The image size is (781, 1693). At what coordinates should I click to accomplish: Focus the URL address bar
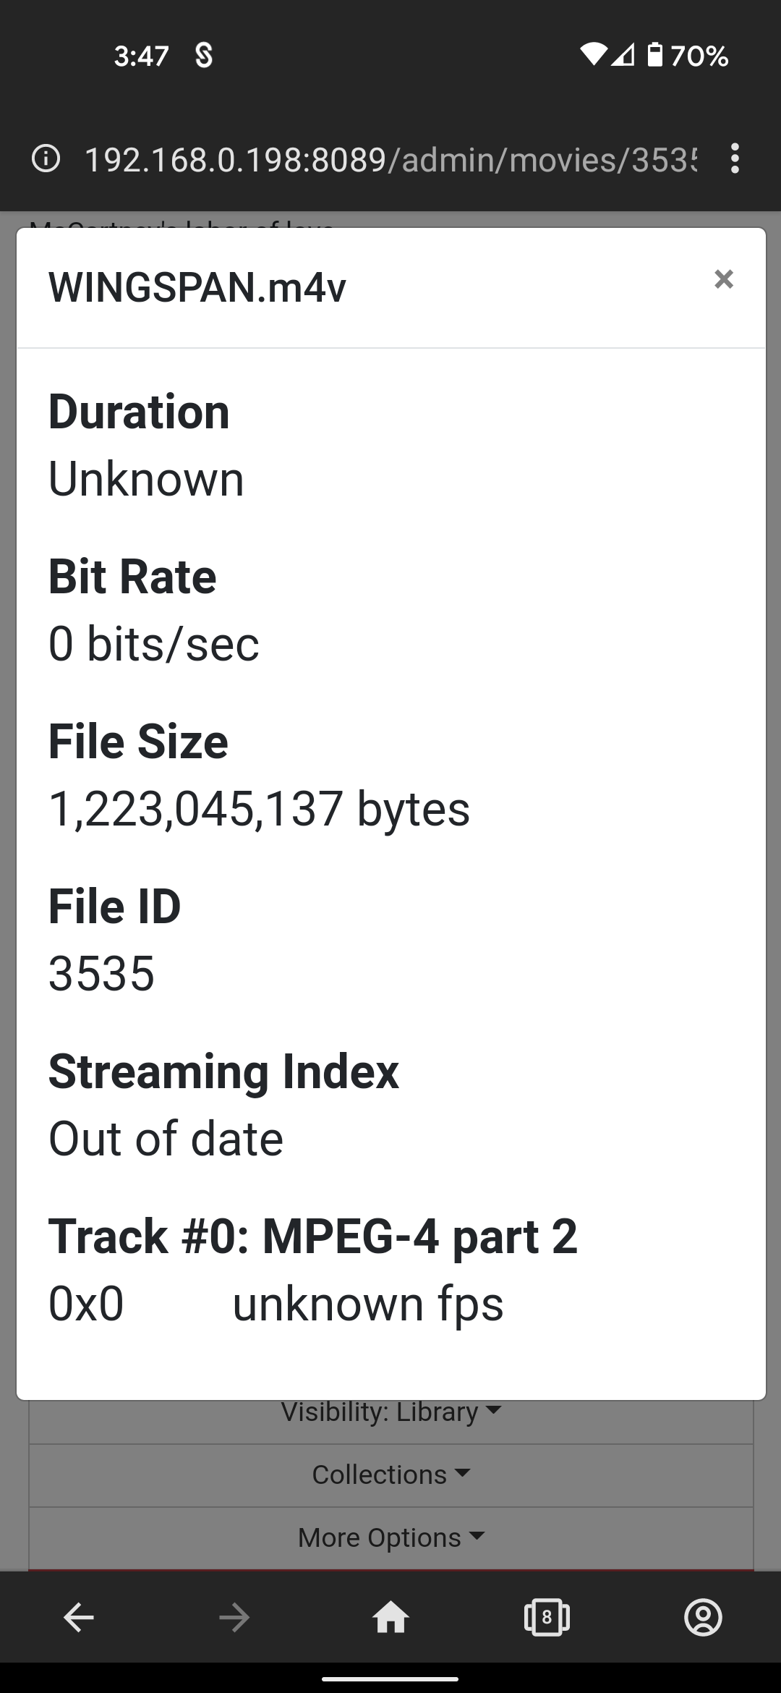coord(390,158)
